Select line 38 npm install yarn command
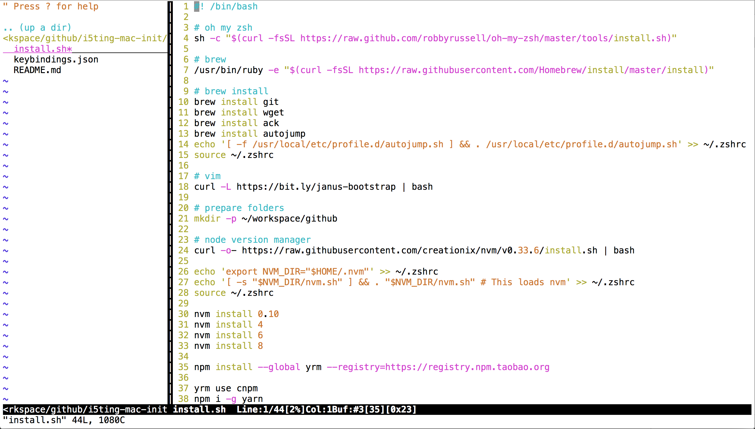Image resolution: width=755 pixels, height=429 pixels. click(x=229, y=398)
